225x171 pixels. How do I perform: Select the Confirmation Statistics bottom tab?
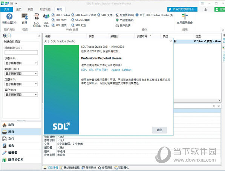coord(70,168)
